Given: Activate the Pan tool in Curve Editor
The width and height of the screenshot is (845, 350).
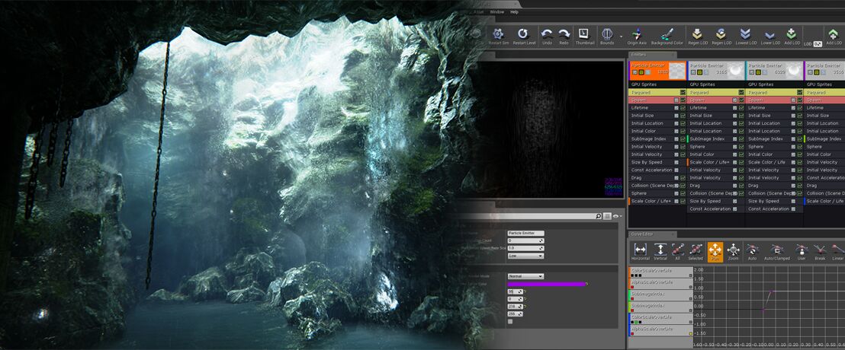Looking at the screenshot, I should point(715,250).
